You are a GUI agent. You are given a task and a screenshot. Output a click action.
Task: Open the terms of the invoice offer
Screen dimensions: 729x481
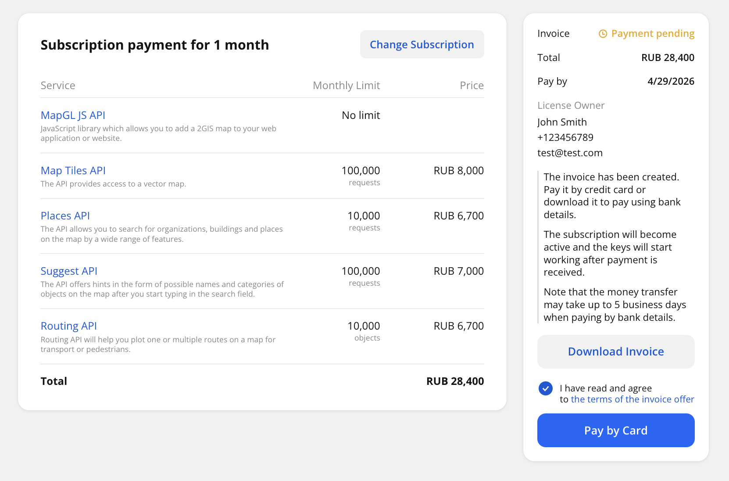click(x=632, y=399)
